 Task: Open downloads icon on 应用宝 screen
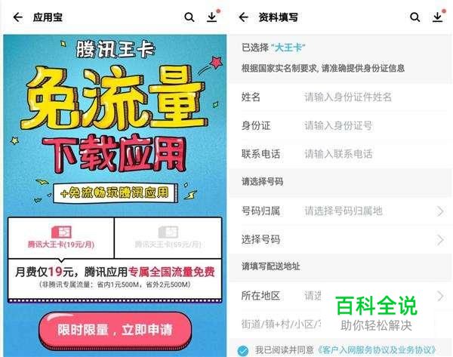pos(212,17)
